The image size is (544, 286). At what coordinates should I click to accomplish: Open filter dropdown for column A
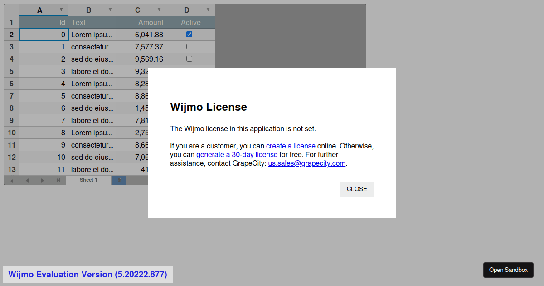tap(61, 10)
